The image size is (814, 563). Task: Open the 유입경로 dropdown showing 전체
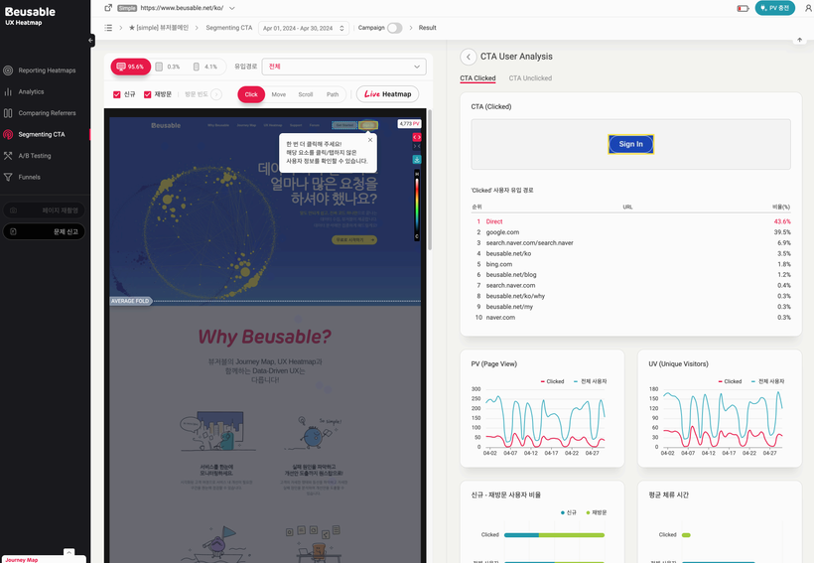[343, 67]
